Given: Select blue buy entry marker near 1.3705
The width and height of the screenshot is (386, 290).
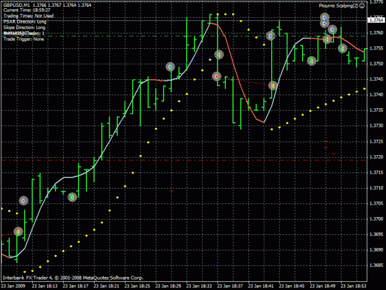Looking at the screenshot, I should pos(23,201).
